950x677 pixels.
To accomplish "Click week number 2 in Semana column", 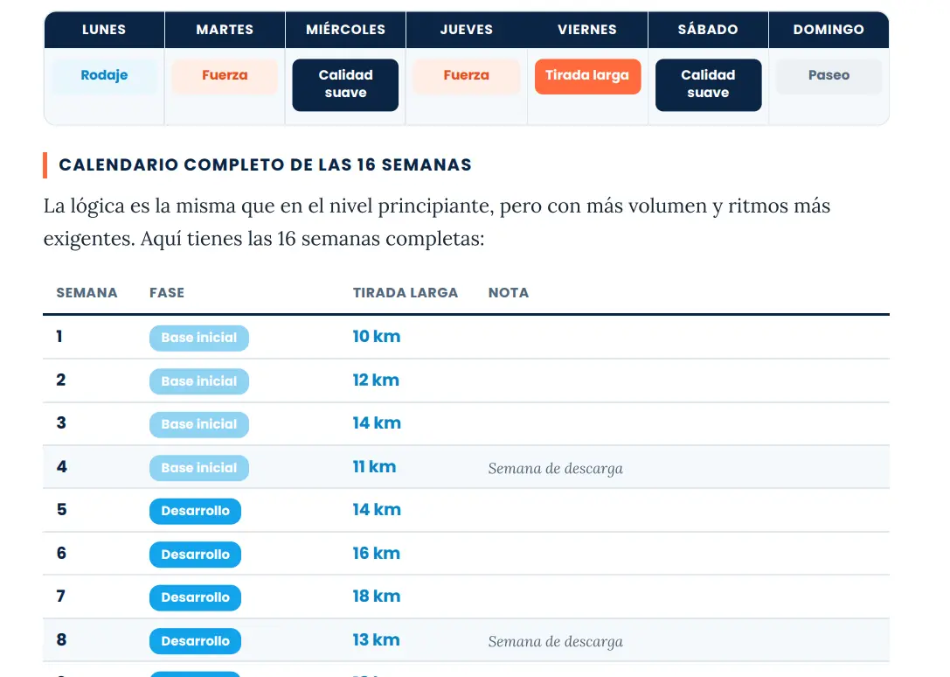I will (x=60, y=380).
